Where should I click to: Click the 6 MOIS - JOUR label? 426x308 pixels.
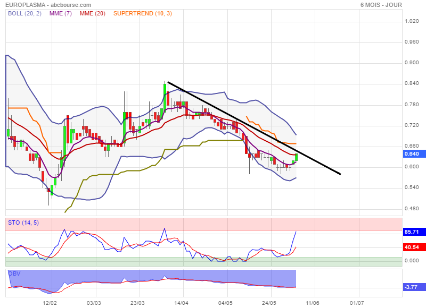pos(381,5)
